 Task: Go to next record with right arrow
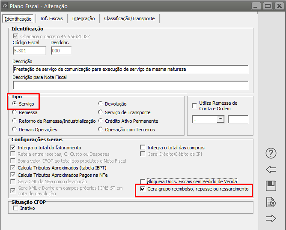click(271, 218)
